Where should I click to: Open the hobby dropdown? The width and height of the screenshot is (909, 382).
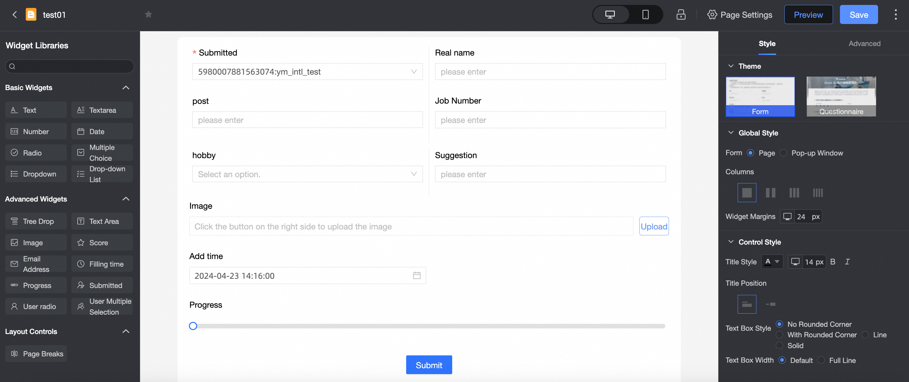(307, 174)
